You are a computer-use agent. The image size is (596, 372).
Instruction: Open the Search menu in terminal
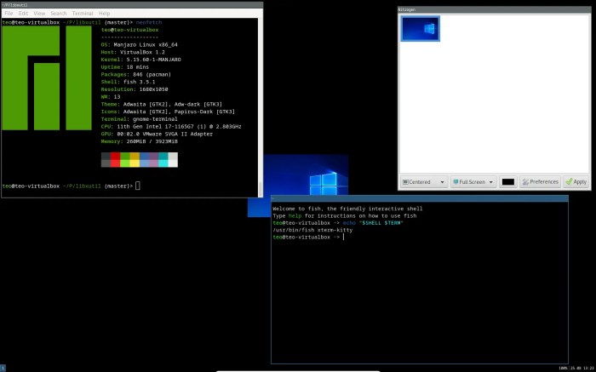(x=59, y=14)
